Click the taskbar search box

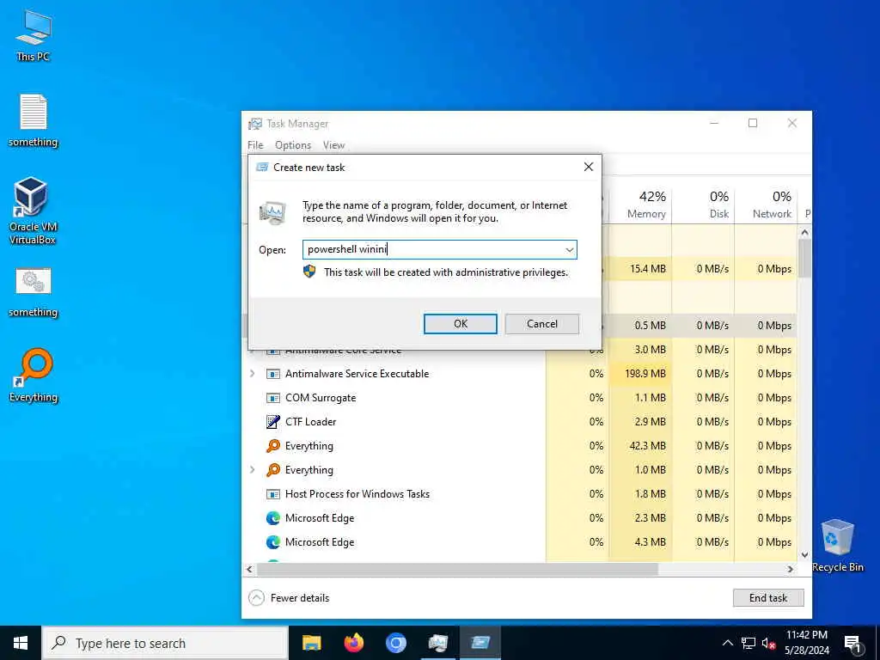click(165, 643)
